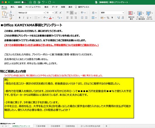
Task: Open the 表示 ribbon tab
Action: click(x=70, y=7)
